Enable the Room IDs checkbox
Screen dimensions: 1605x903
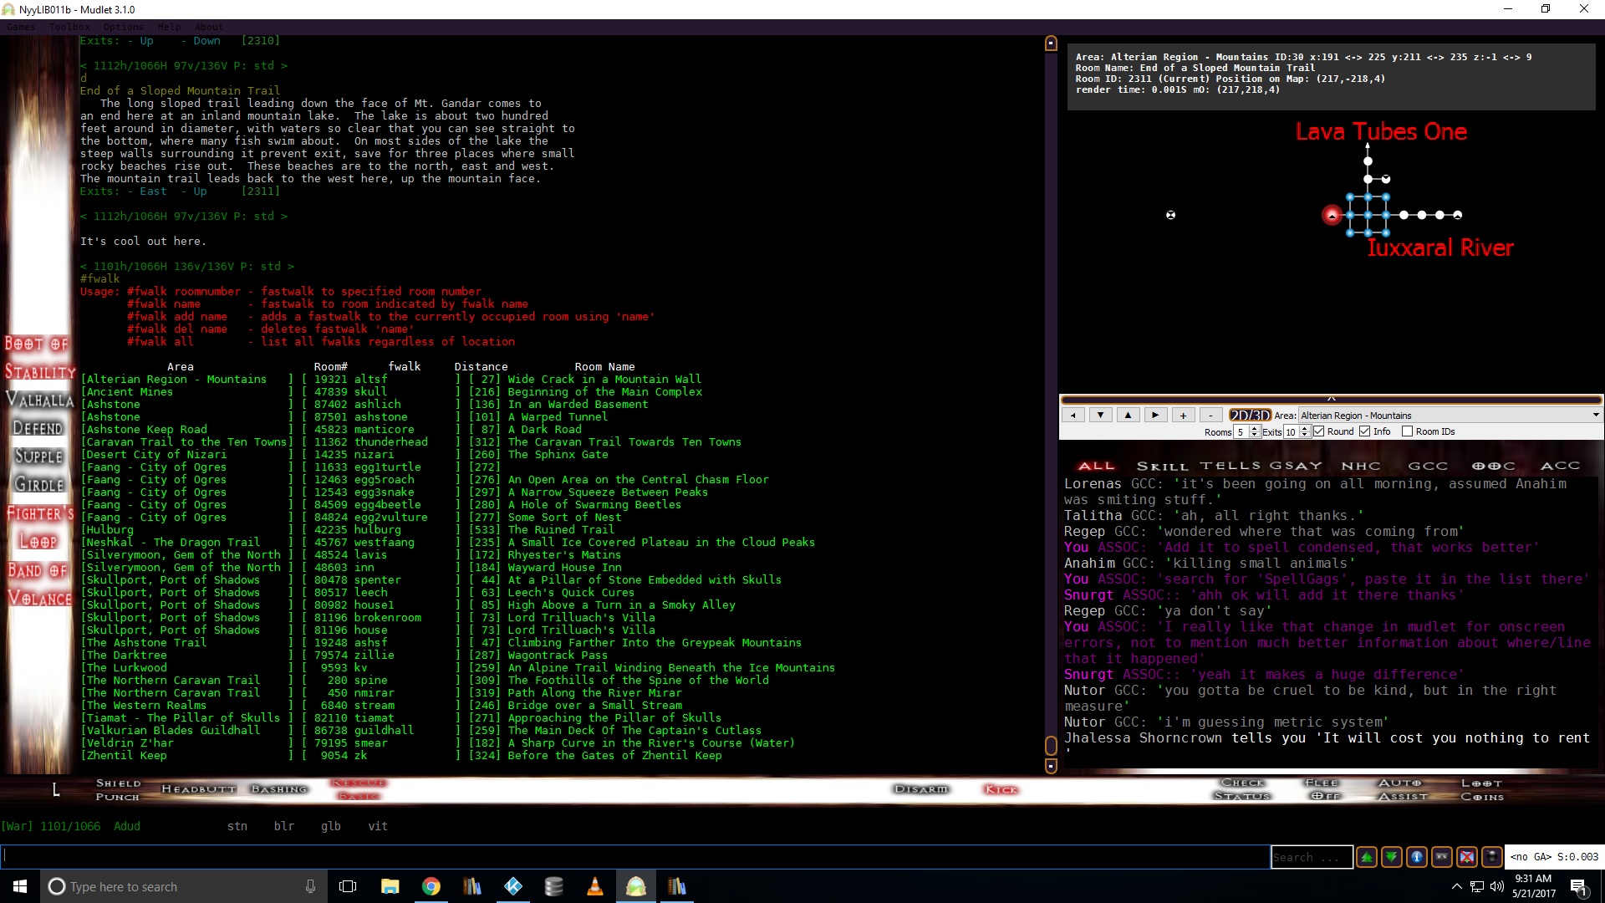point(1407,431)
